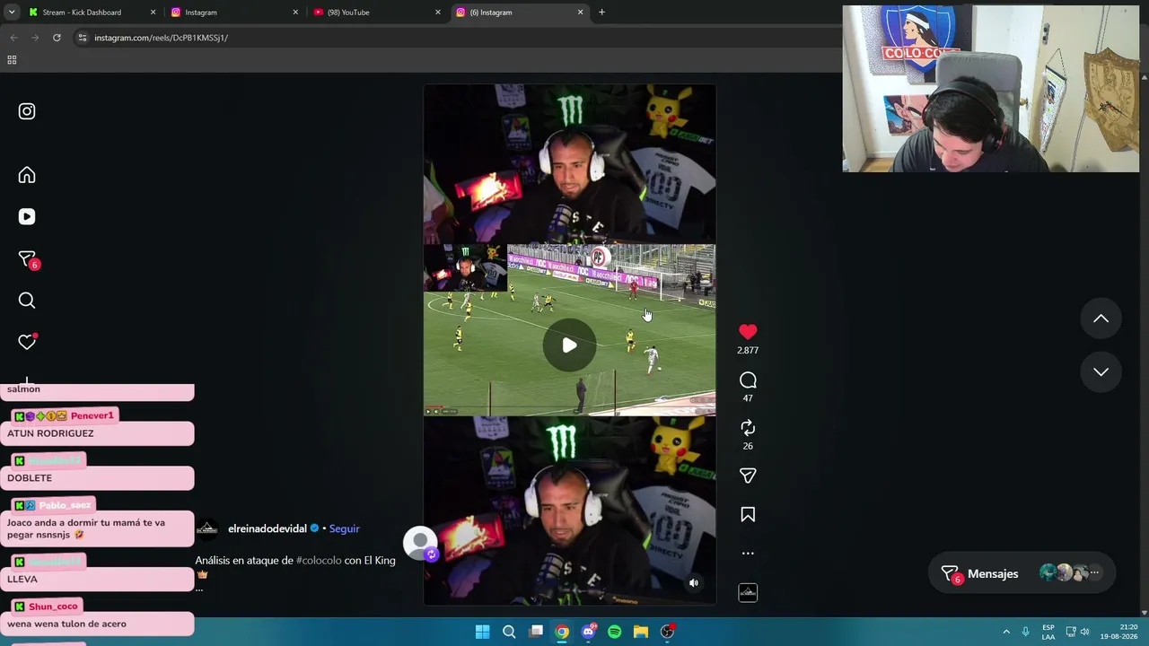Play the paused reel video
This screenshot has width=1149, height=646.
pos(569,345)
